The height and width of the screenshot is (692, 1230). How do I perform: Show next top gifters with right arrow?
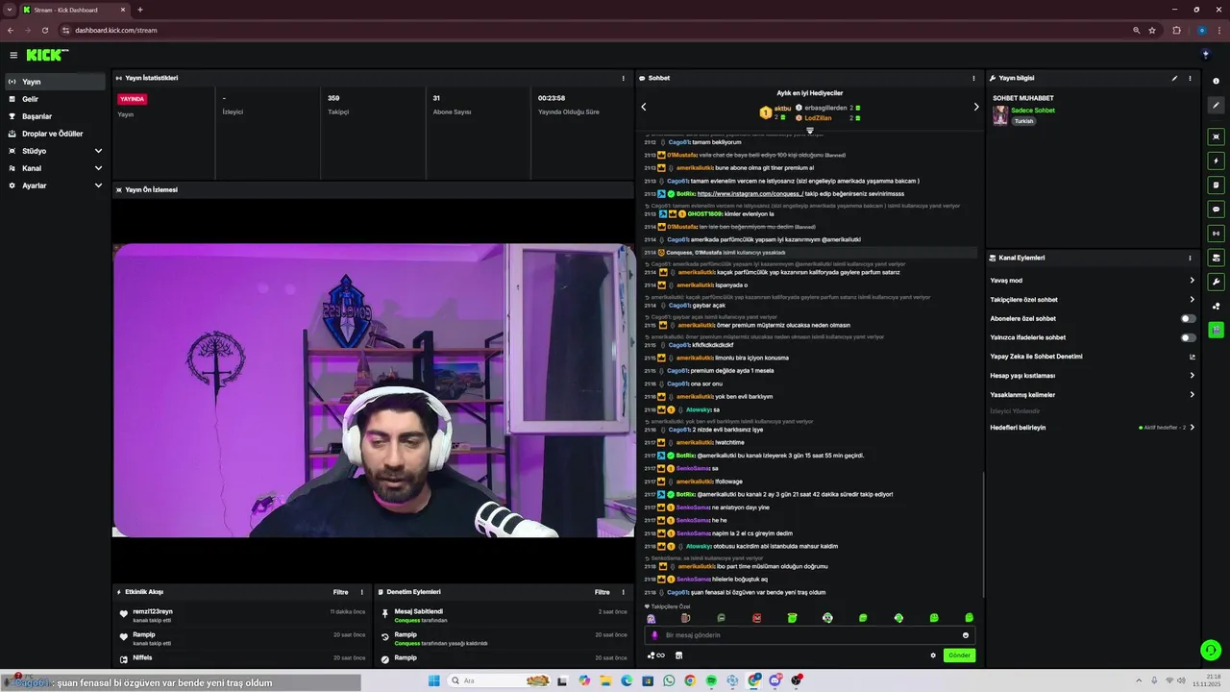[x=976, y=107]
